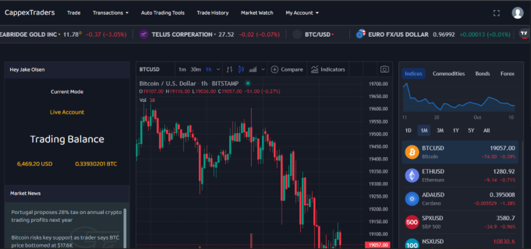Open the user profile avatar
Image resolution: width=531 pixels, height=249 pixels.
coord(517,13)
